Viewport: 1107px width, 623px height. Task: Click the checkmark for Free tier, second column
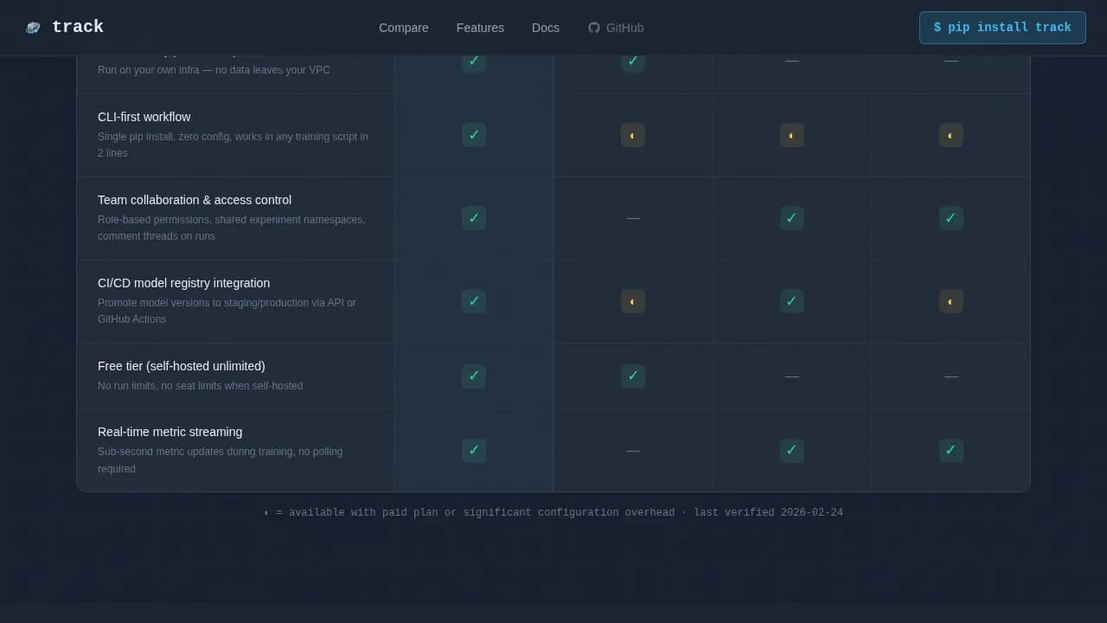coord(632,376)
